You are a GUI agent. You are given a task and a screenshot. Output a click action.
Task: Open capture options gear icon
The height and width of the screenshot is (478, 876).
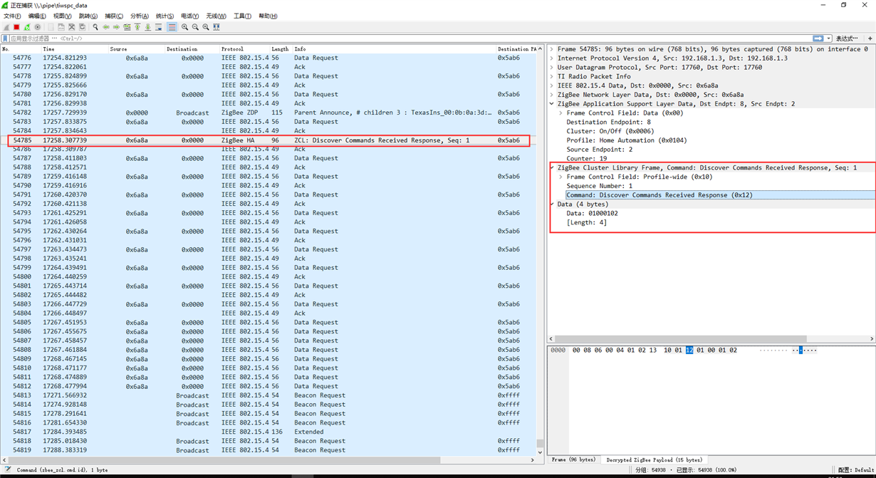pos(38,27)
